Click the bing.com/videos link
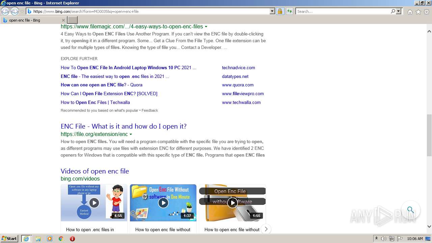Image resolution: width=432 pixels, height=243 pixels. [80, 179]
